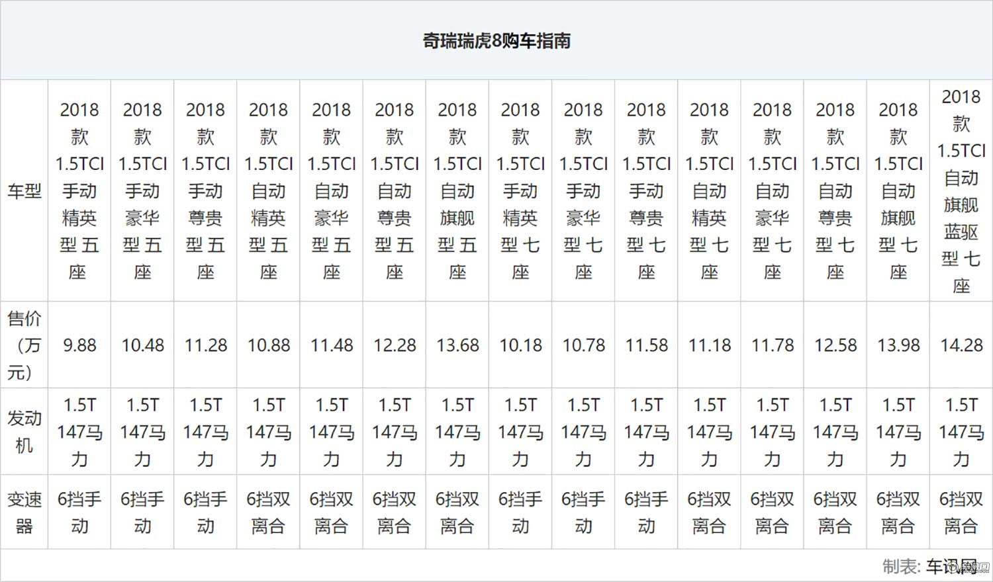Viewport: 993px width, 582px height.
Task: Click the 6挡双离合 cell under price 13.68
Action: click(457, 513)
